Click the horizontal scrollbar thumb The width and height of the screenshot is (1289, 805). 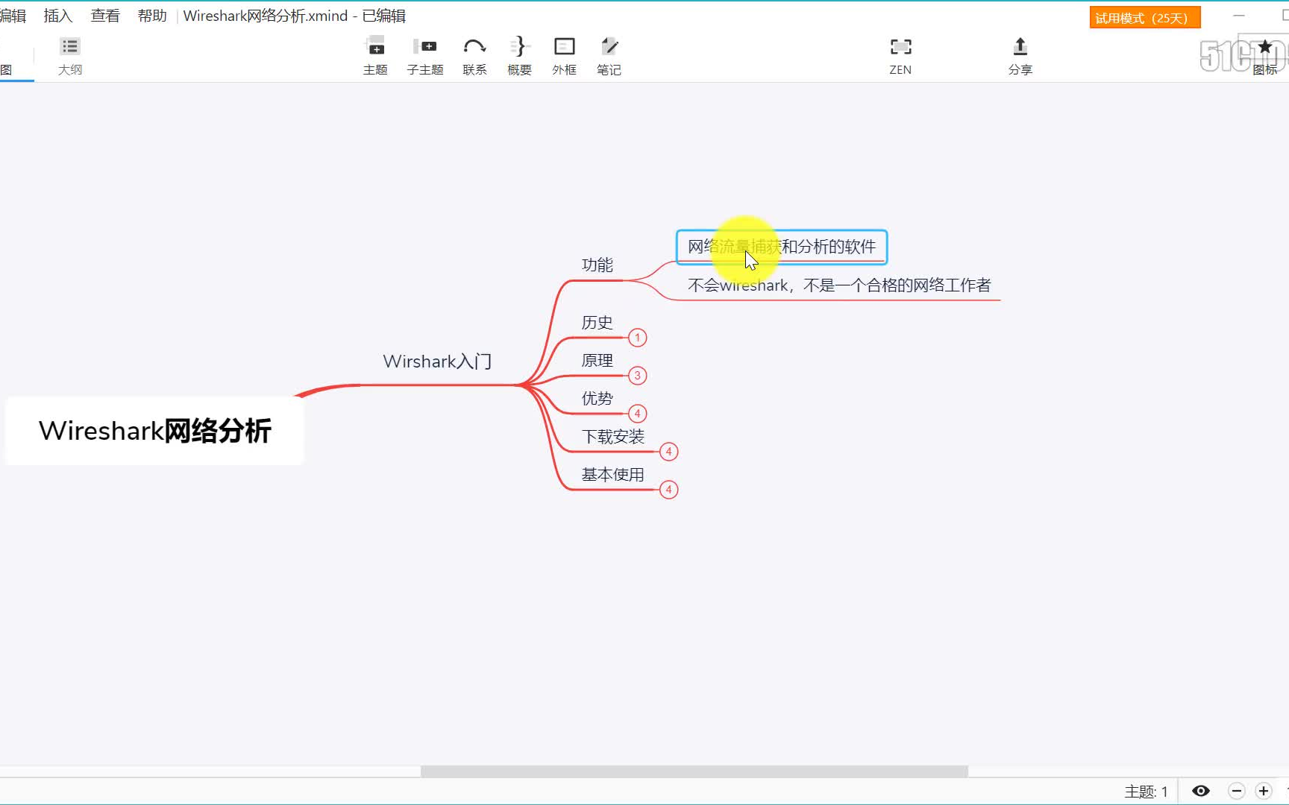coord(694,771)
